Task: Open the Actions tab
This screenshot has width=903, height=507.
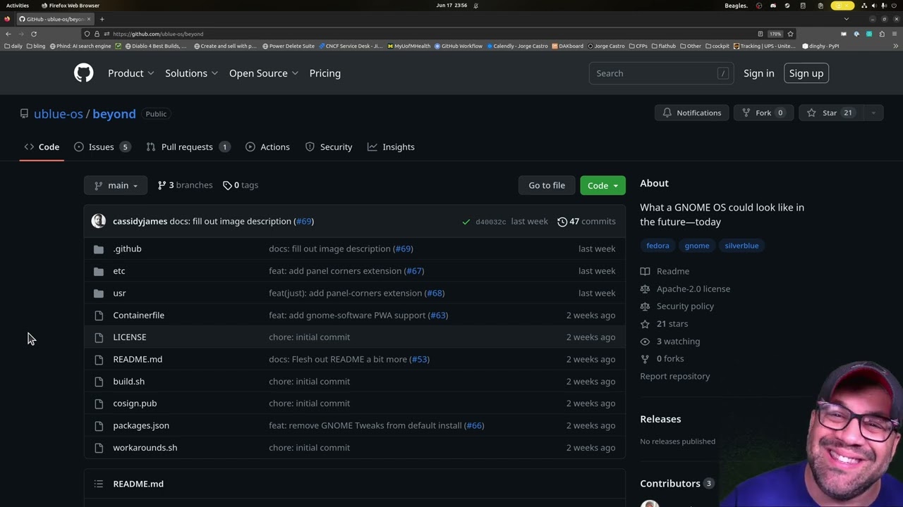Action: pyautogui.click(x=267, y=147)
